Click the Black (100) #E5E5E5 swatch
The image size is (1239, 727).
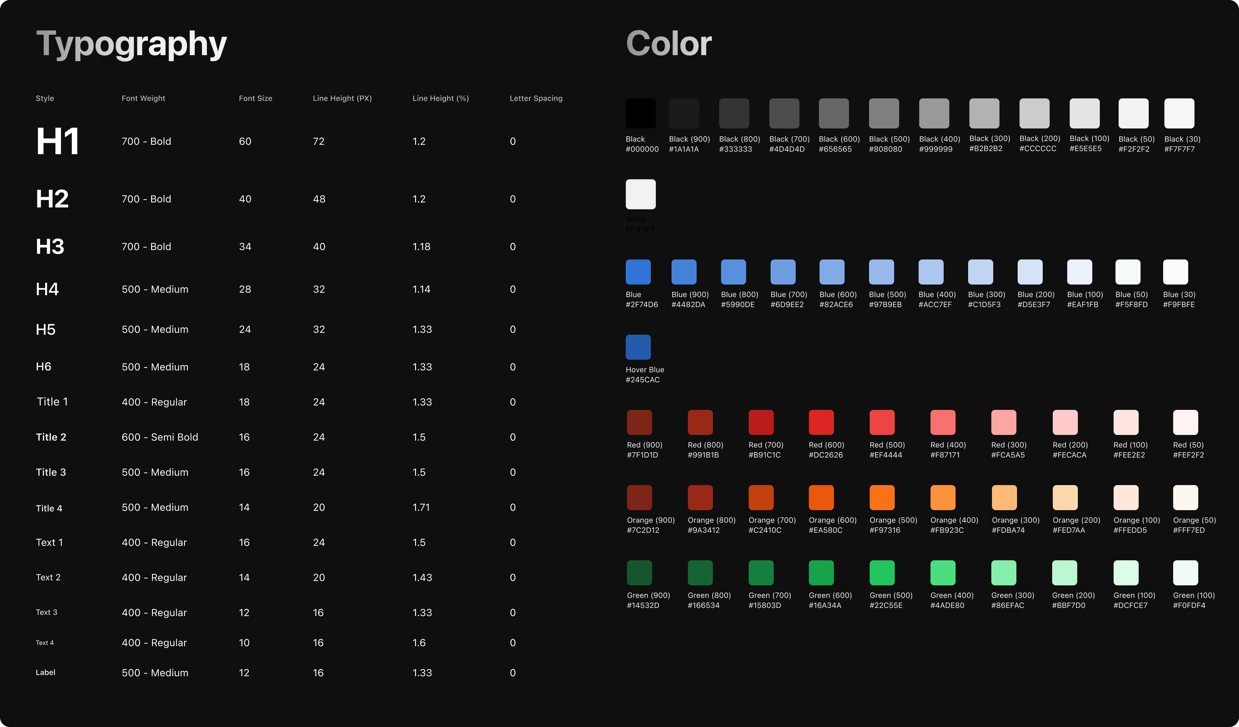tap(1085, 113)
